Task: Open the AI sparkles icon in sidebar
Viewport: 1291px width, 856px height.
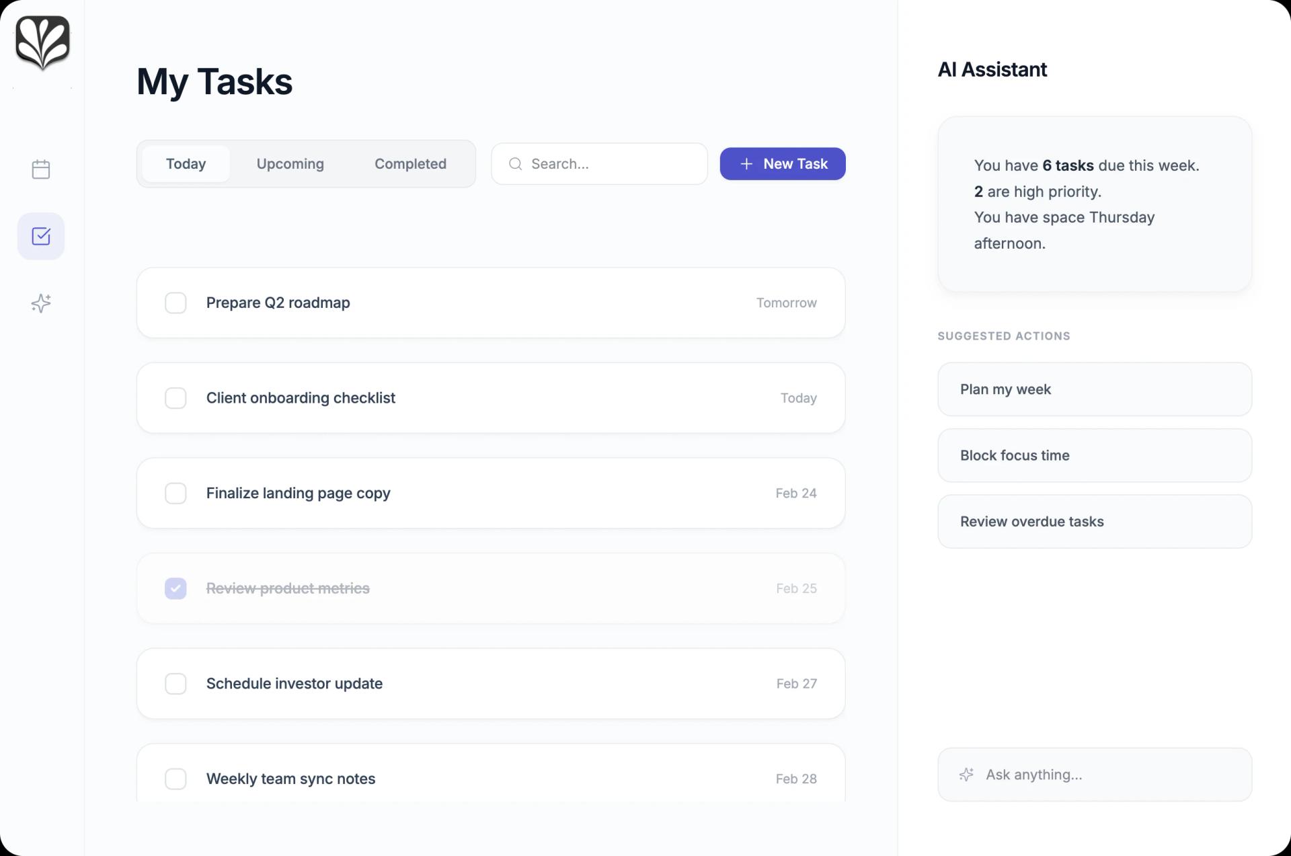Action: pos(40,303)
